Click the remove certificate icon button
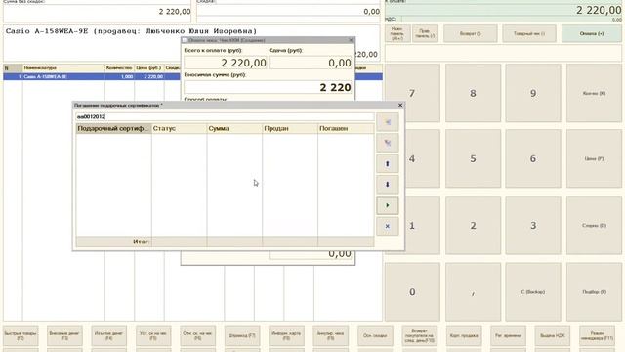This screenshot has width=625, height=352. coord(387,143)
